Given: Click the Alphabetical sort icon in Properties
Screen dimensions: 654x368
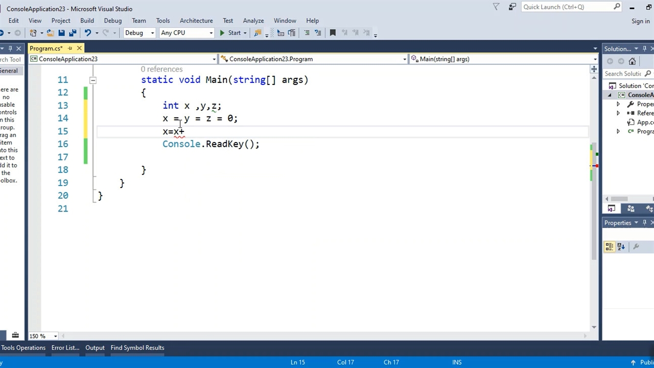Looking at the screenshot, I should point(621,246).
